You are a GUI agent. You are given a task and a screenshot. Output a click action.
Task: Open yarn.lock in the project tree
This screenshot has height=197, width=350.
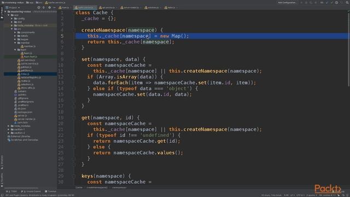pos(21,123)
